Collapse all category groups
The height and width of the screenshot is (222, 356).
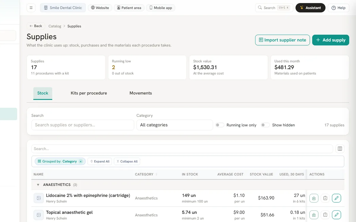point(127,161)
